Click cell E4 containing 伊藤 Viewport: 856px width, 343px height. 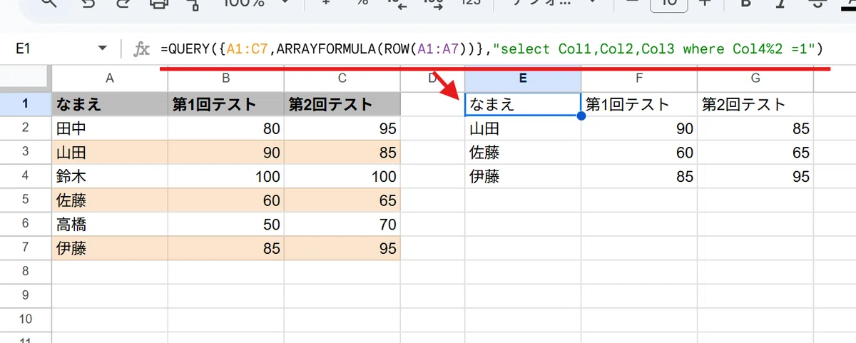(x=523, y=176)
